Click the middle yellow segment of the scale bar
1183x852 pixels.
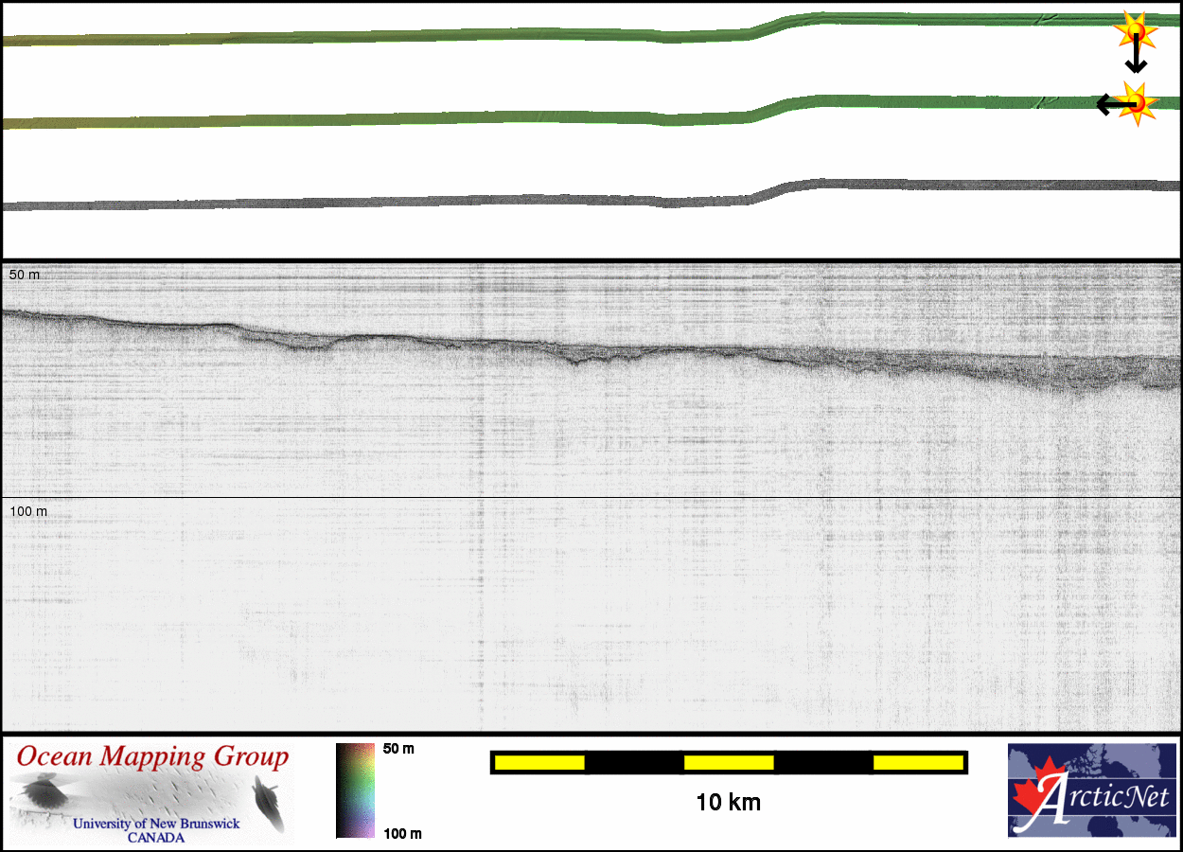[728, 762]
